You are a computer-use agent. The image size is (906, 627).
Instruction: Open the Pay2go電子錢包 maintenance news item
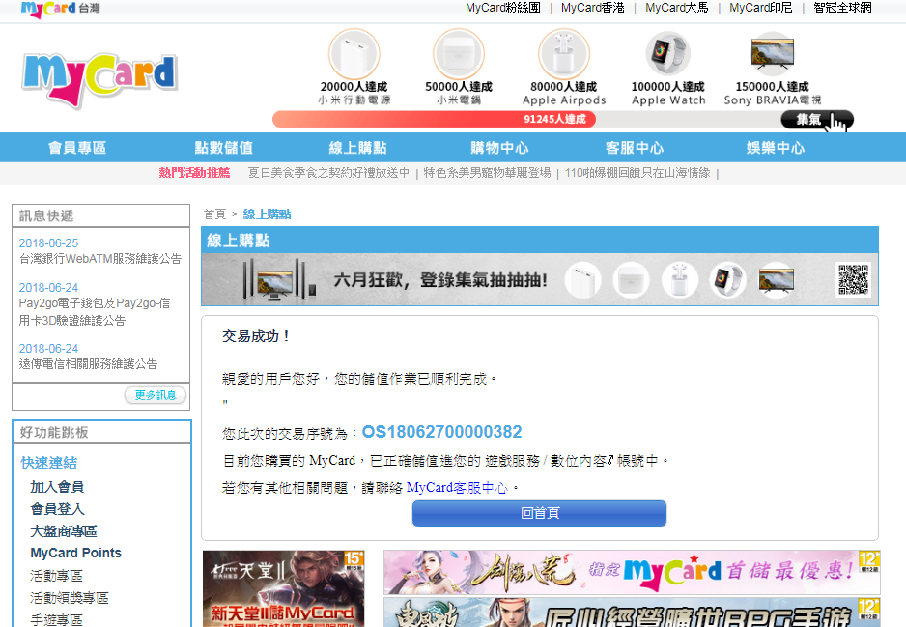pos(95,312)
